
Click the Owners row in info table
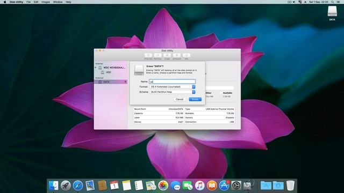click(x=210, y=118)
